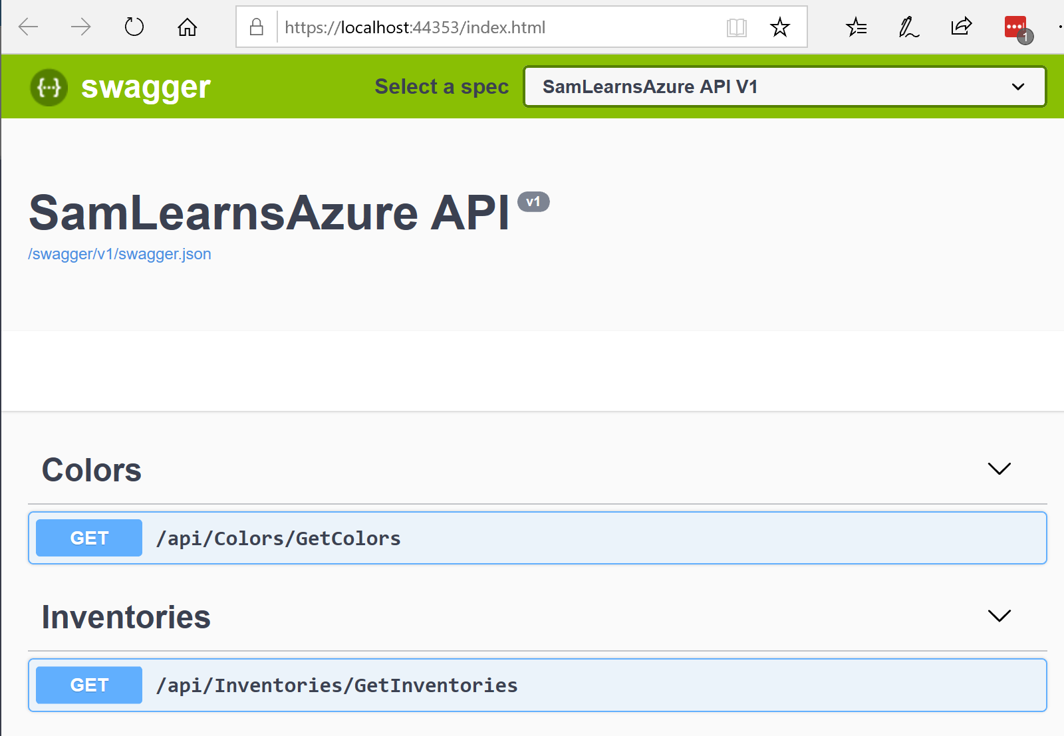Image resolution: width=1064 pixels, height=736 pixels.
Task: Add page to favorites star icon
Action: 779,27
